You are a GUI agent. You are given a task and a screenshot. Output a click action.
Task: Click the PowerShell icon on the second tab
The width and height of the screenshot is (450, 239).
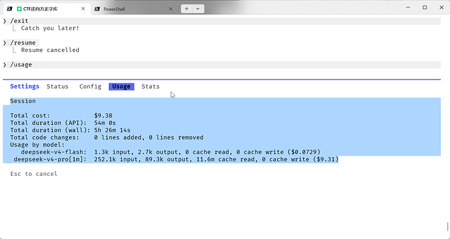(x=97, y=9)
